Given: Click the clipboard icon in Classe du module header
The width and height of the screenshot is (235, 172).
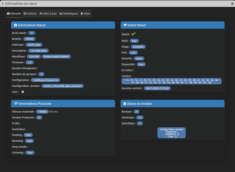Looking at the screenshot, I should coord(125,104).
